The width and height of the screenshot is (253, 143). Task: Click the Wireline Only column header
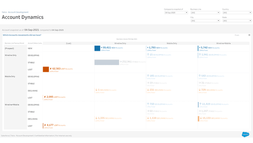[120, 43]
